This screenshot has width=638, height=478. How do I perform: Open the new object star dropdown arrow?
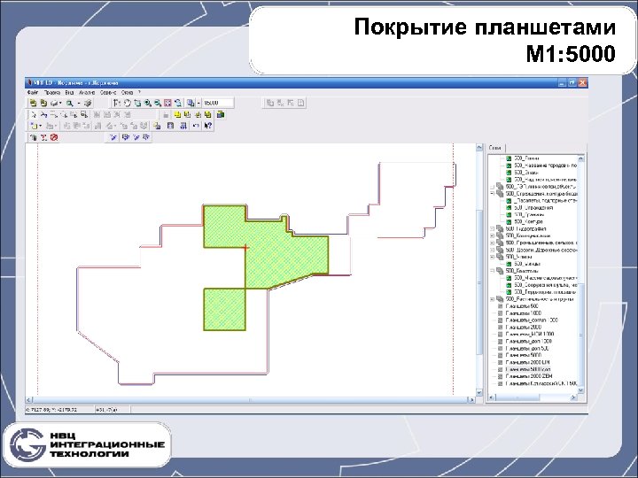(x=40, y=126)
